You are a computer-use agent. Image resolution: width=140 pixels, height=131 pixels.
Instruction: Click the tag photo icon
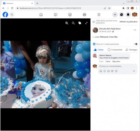80,23
